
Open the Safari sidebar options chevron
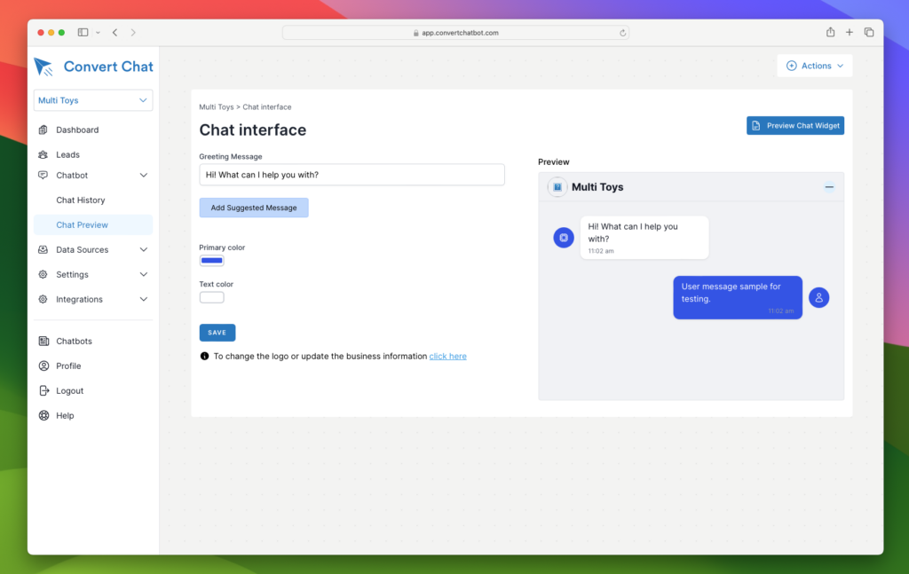pos(98,33)
